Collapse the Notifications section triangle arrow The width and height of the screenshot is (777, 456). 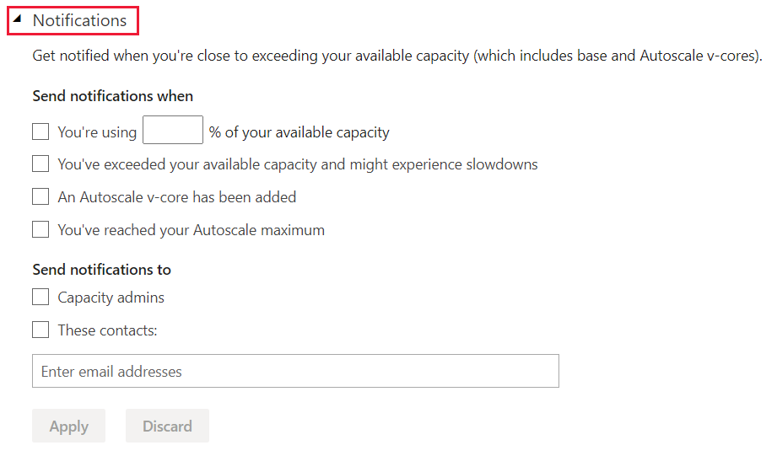(19, 19)
